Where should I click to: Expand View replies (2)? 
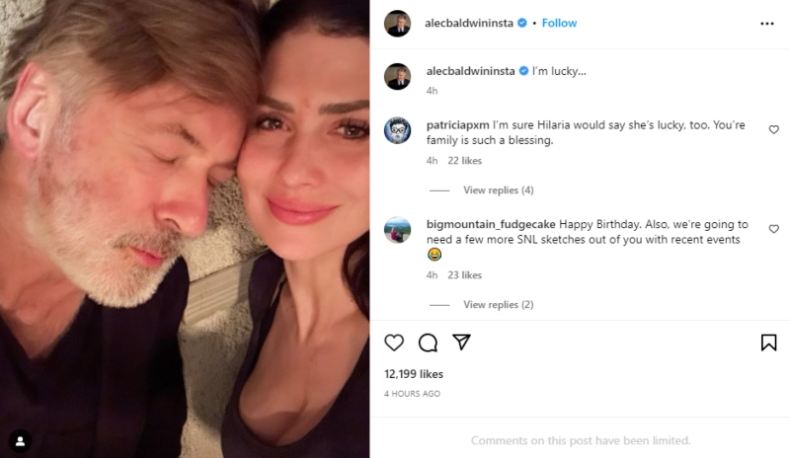498,305
